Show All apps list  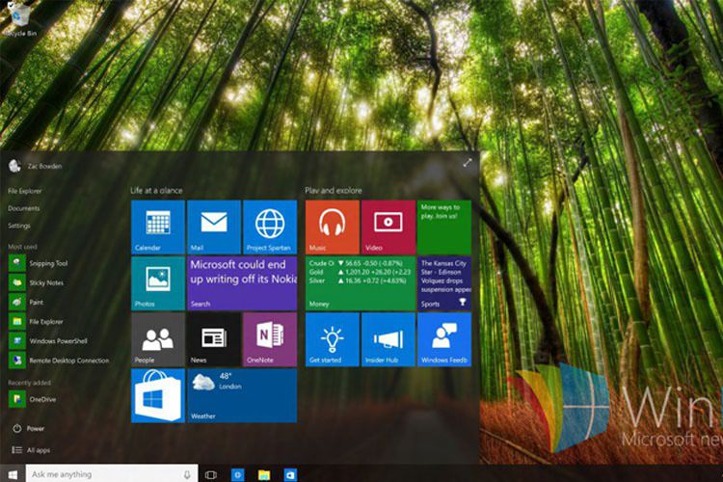(x=31, y=450)
